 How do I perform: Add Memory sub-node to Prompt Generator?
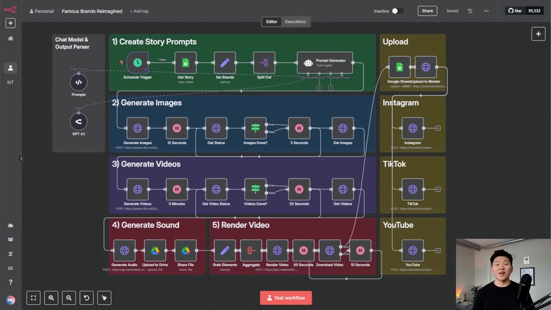[319, 88]
